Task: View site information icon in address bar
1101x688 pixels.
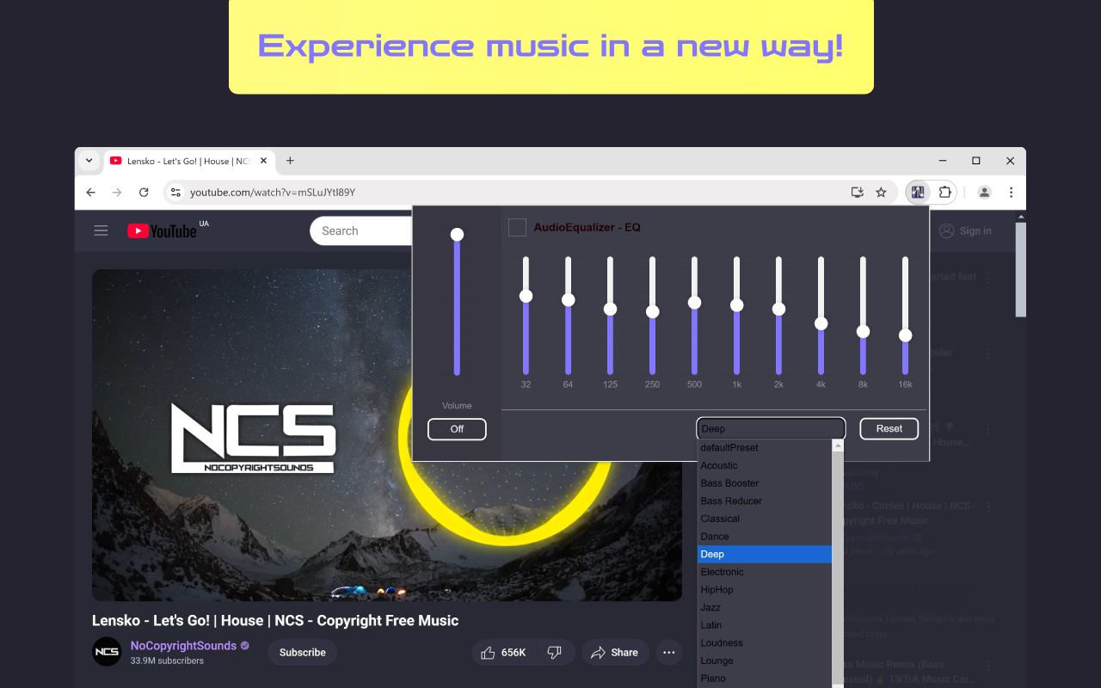Action: pyautogui.click(x=175, y=192)
